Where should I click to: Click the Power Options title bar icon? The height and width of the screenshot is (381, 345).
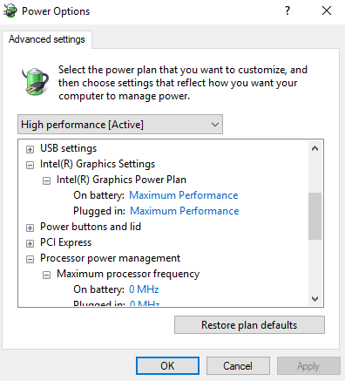pos(10,11)
